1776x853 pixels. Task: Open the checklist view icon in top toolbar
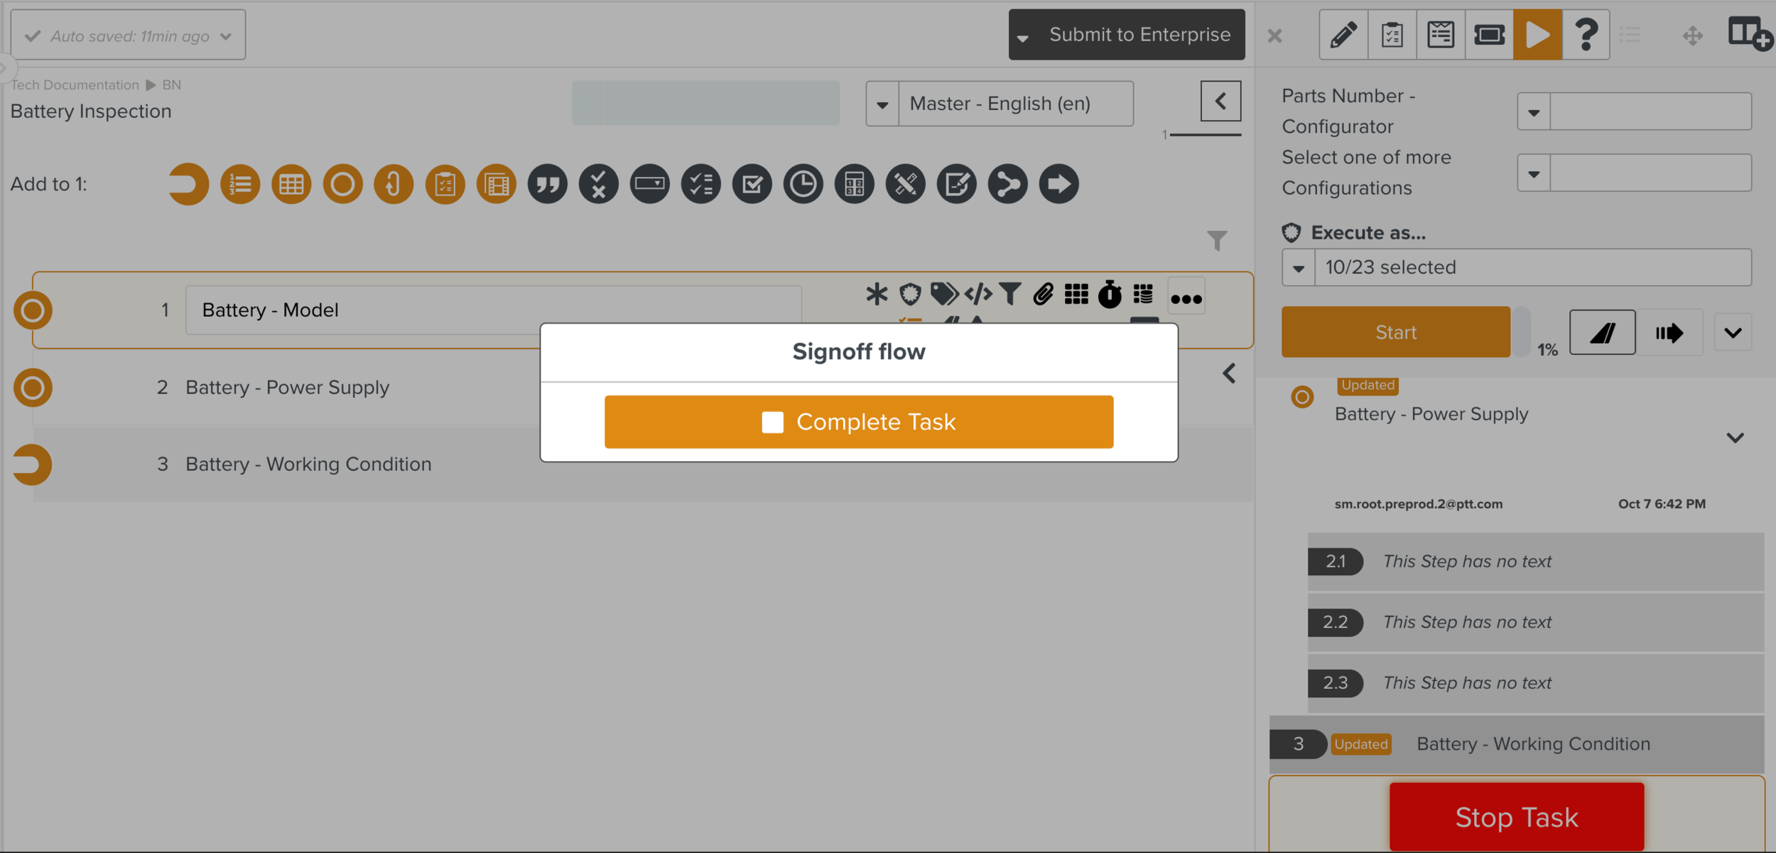pos(1392,34)
